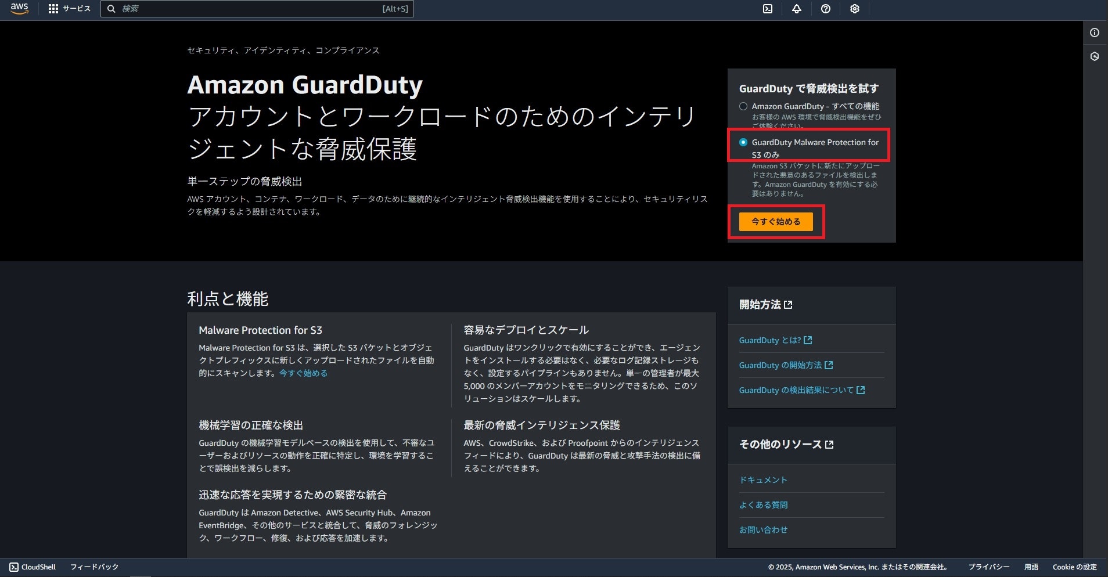The width and height of the screenshot is (1108, 577).
Task: Launch CloudShell from the bottom bar
Action: (x=33, y=567)
